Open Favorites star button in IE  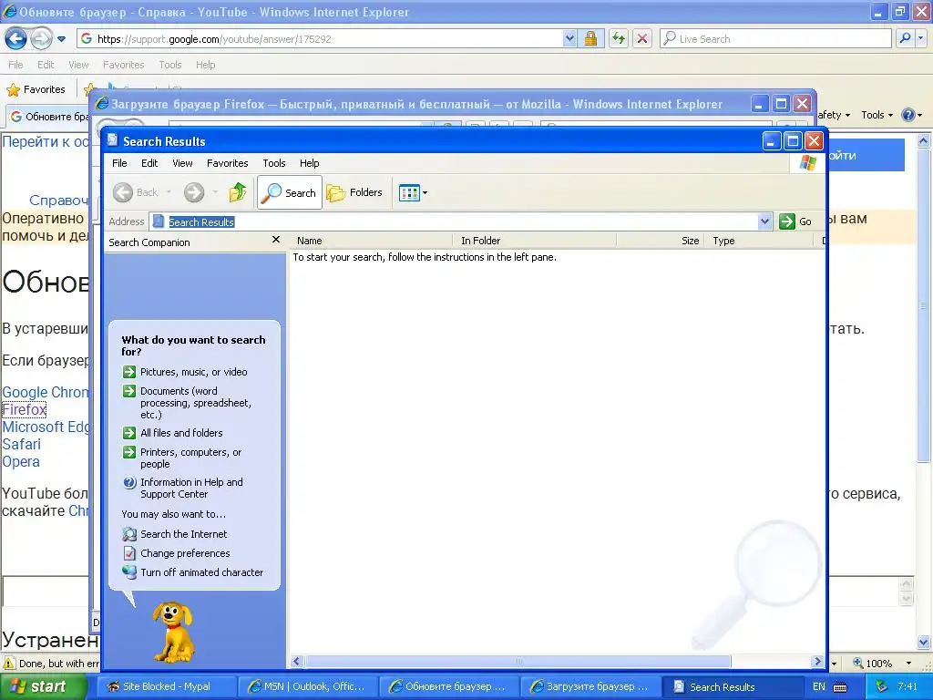pyautogui.click(x=36, y=89)
